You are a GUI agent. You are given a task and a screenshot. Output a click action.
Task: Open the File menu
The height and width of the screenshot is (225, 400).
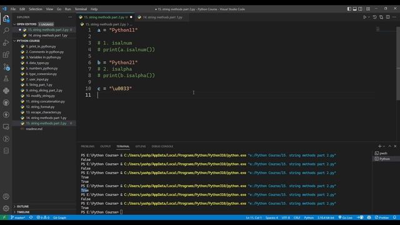click(13, 9)
